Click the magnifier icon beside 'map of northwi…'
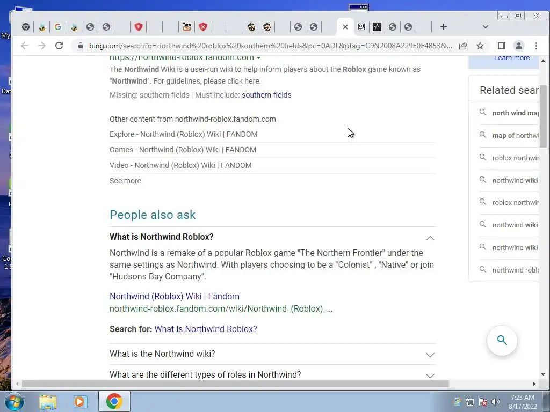Screen dimensions: 550x412 point(483,135)
